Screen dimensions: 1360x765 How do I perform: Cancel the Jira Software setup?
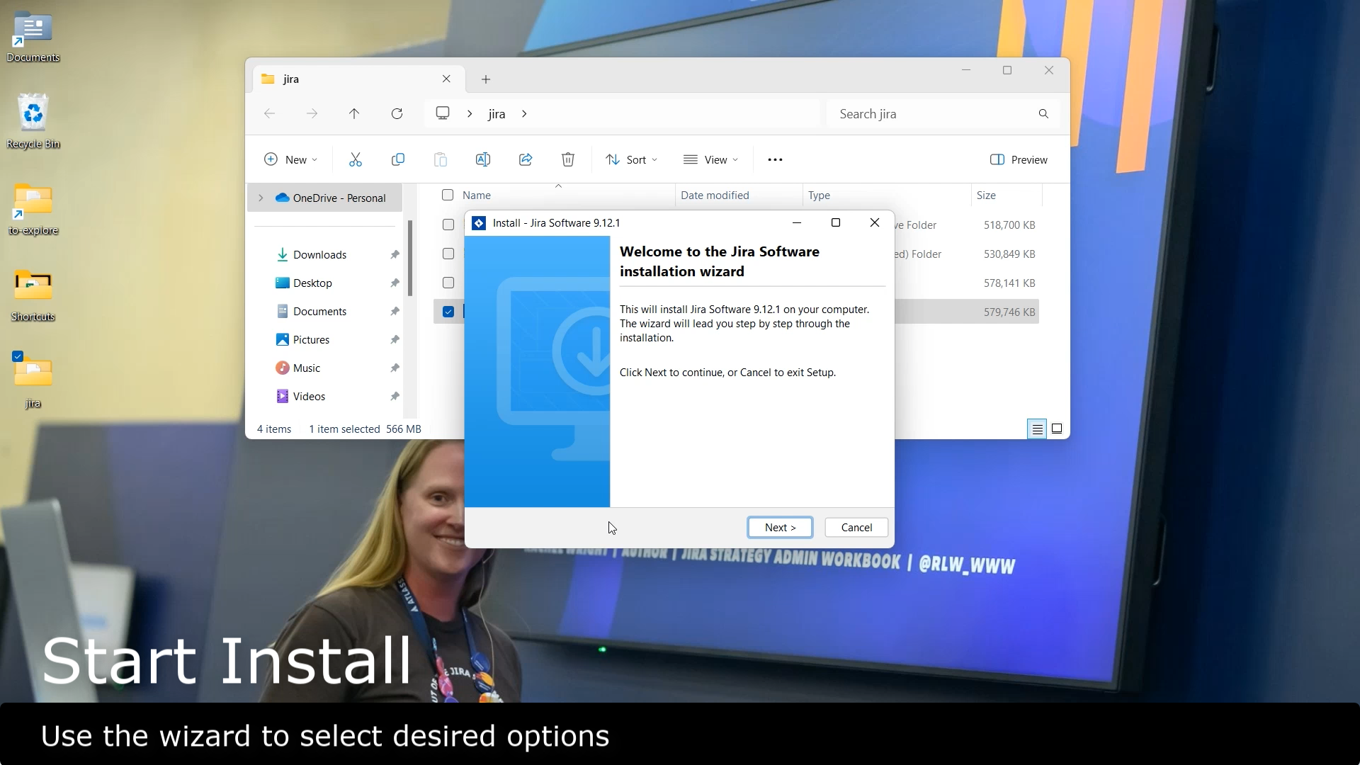coord(856,527)
